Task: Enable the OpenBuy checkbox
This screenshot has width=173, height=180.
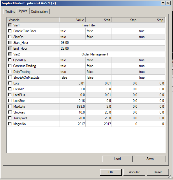Action: [10, 60]
